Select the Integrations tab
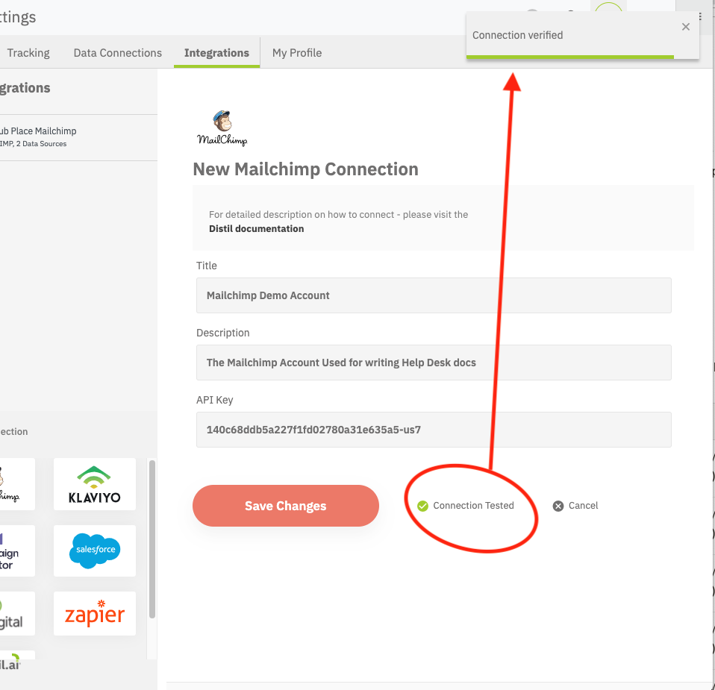This screenshot has width=715, height=690. (216, 53)
